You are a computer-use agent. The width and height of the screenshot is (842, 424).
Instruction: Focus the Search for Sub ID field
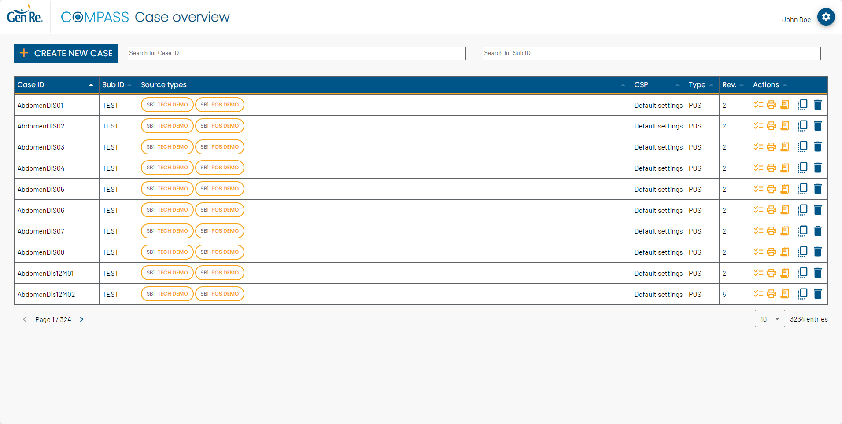(x=652, y=53)
